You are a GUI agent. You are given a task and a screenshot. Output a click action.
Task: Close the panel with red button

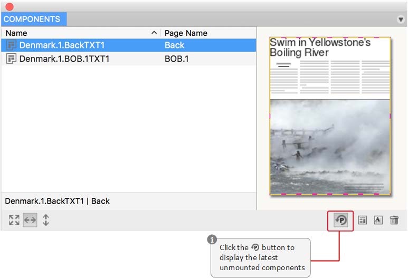pos(9,6)
